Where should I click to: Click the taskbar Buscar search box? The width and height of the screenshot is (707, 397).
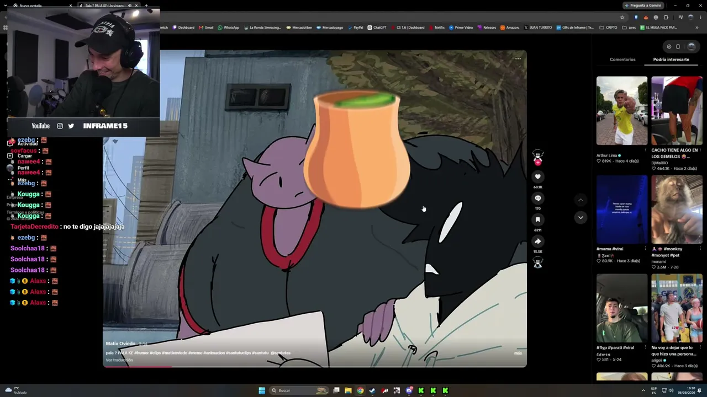(x=299, y=390)
